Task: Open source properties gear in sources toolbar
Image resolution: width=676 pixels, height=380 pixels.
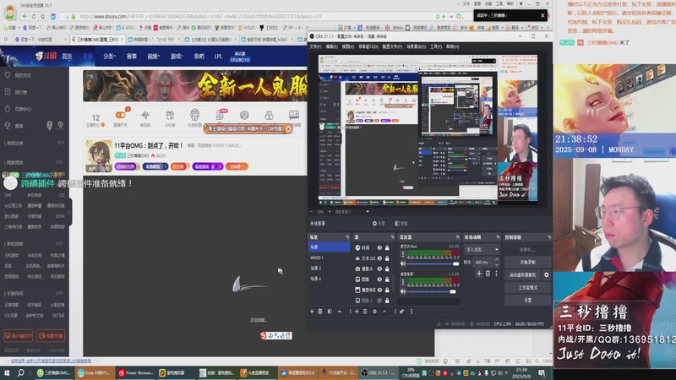Action: 374,312
